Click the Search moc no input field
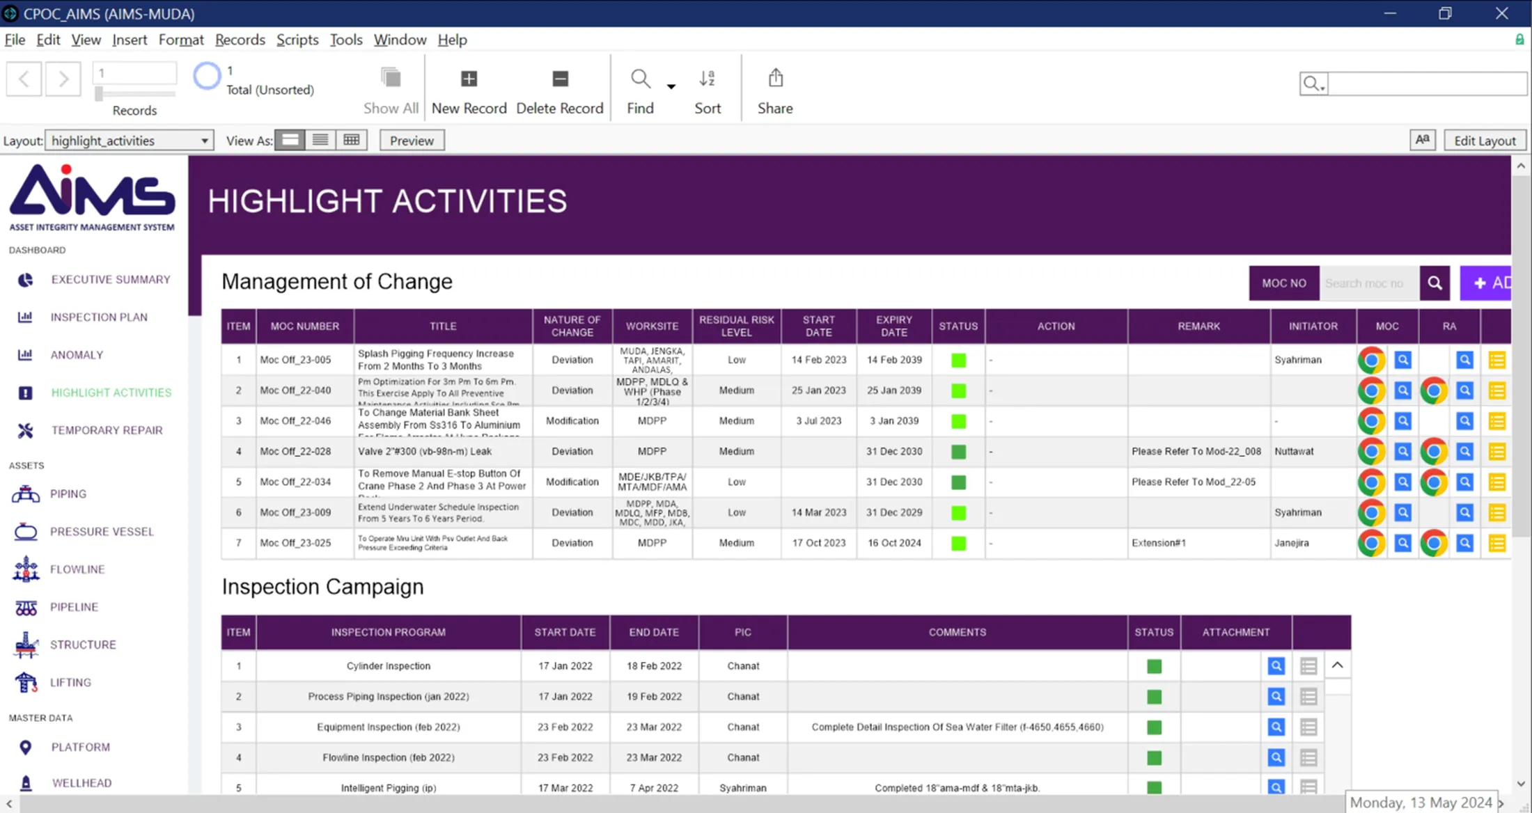Image resolution: width=1532 pixels, height=813 pixels. (1369, 283)
